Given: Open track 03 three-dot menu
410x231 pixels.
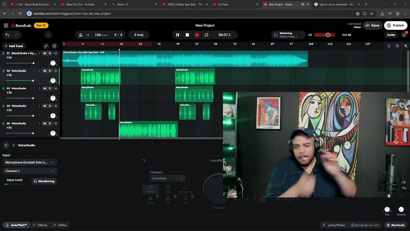Looking at the screenshot, I should [39, 88].
